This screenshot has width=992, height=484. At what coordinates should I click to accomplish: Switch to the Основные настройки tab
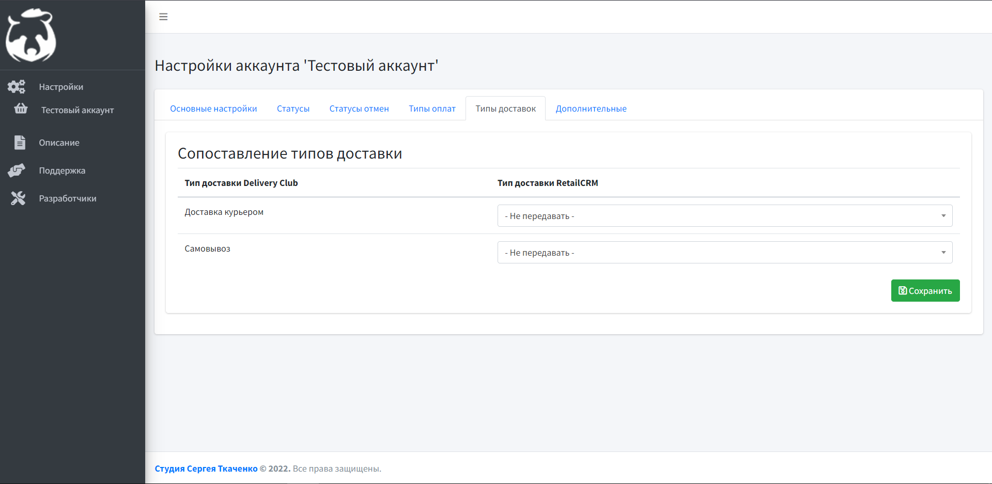click(x=213, y=108)
